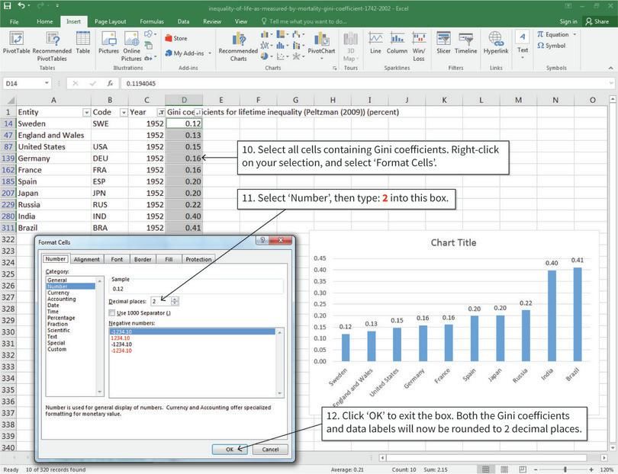
Task: Select column D header
Action: click(x=184, y=100)
